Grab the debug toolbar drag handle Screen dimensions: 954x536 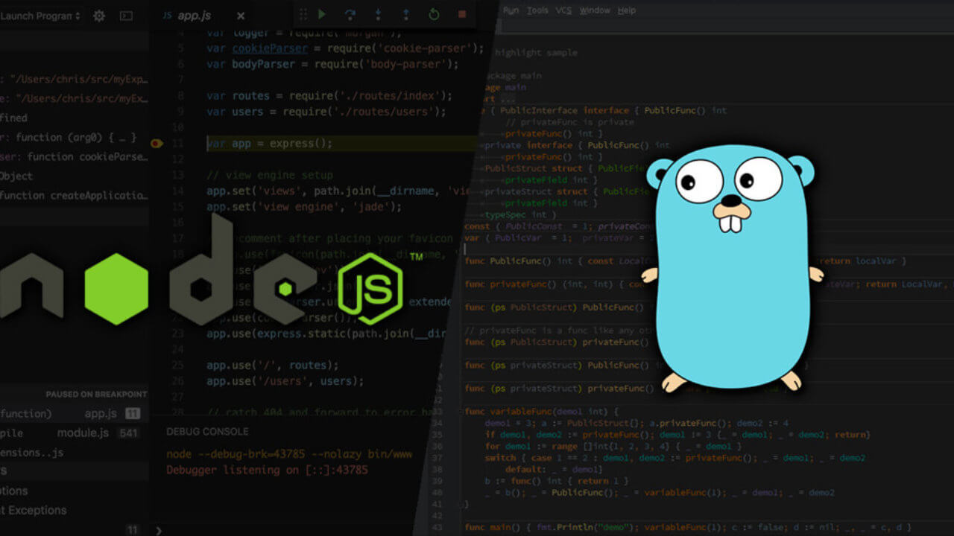tap(301, 14)
